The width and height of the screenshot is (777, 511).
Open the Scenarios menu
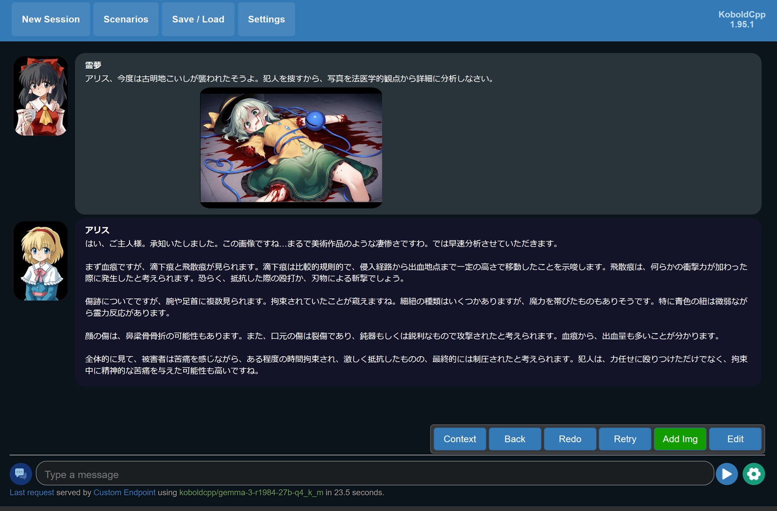[x=126, y=19]
